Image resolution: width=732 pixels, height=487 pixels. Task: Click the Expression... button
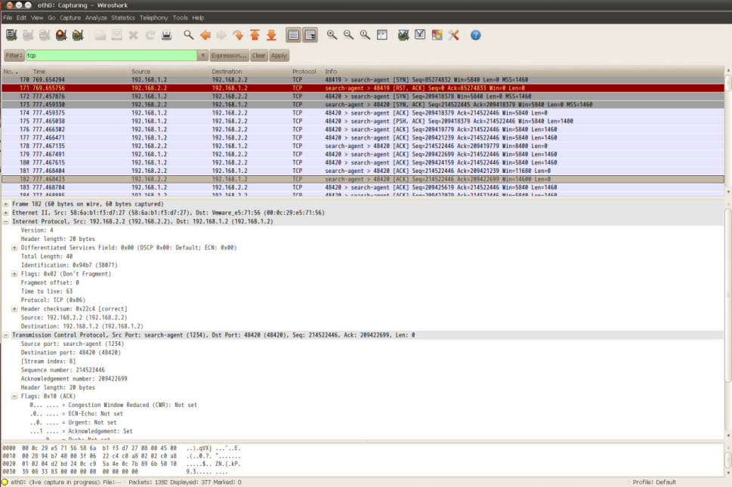[229, 56]
